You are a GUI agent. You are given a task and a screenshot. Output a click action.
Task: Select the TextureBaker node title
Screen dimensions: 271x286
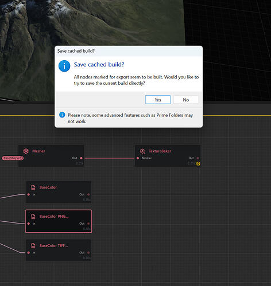click(x=160, y=151)
